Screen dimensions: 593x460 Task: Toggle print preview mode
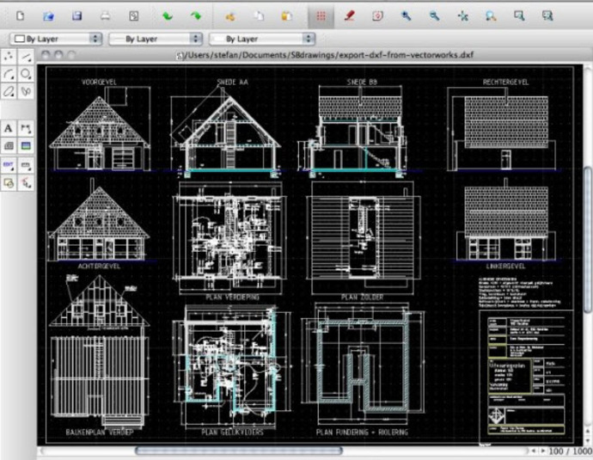pos(134,15)
